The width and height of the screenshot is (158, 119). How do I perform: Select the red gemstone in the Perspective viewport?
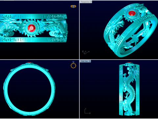pos(132,13)
